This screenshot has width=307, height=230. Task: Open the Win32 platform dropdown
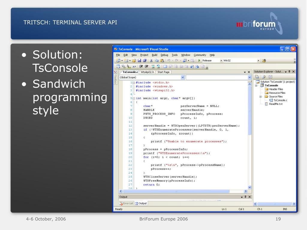click(258, 60)
